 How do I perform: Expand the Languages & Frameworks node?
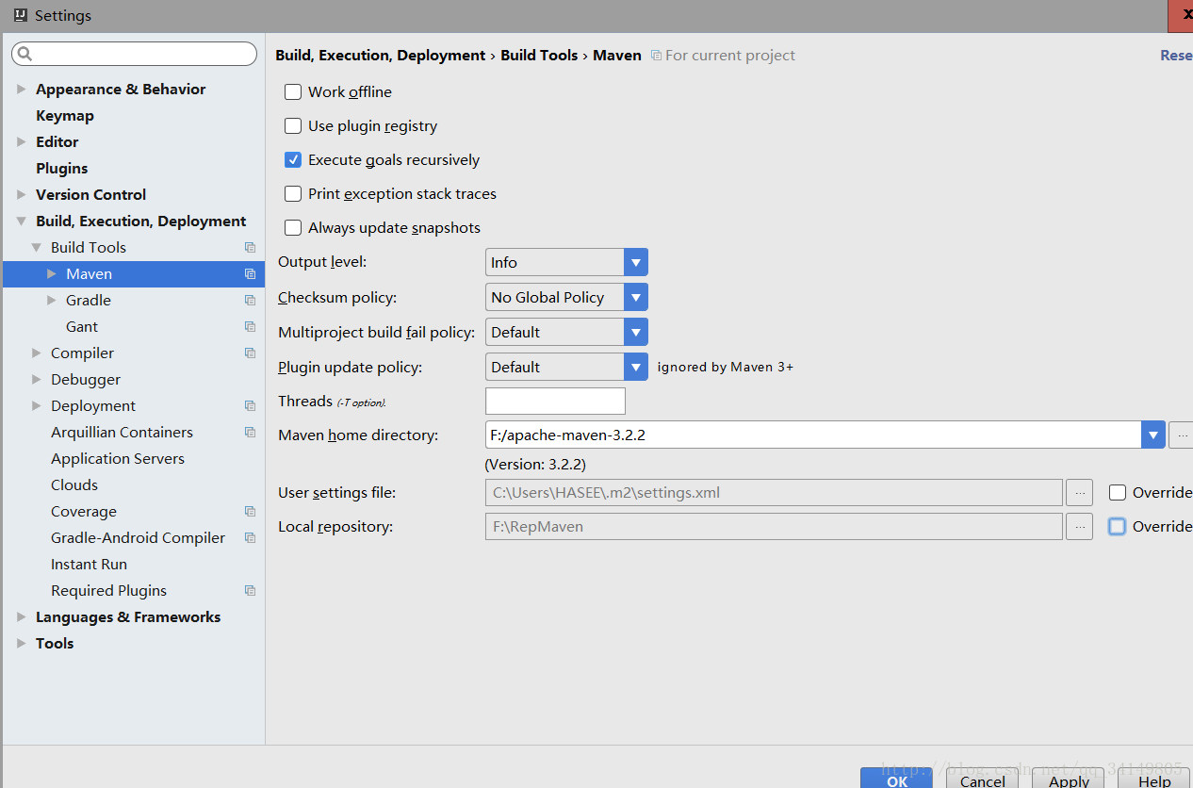click(22, 616)
